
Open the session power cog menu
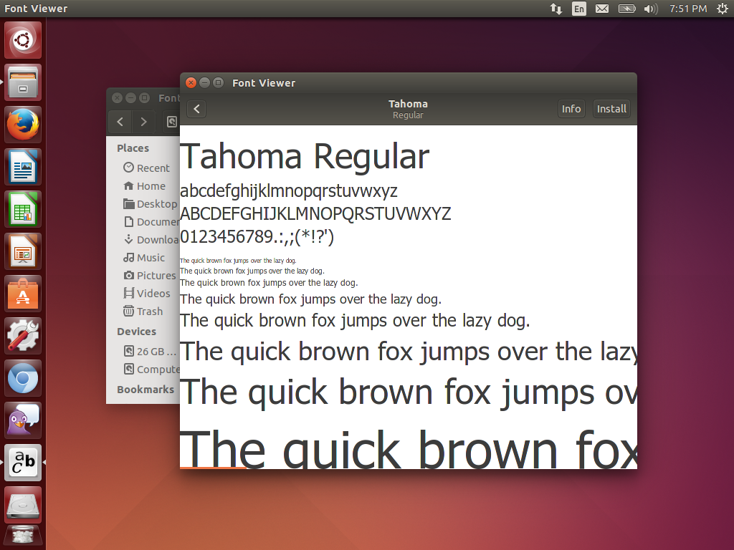(722, 9)
